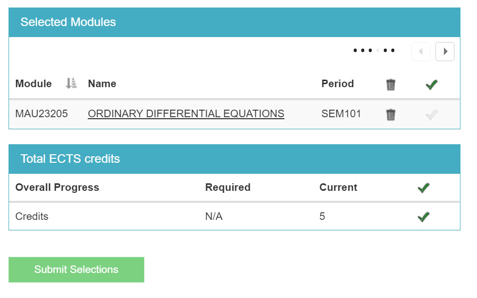
Task: Click the right pagination arrow
Action: pyautogui.click(x=445, y=52)
